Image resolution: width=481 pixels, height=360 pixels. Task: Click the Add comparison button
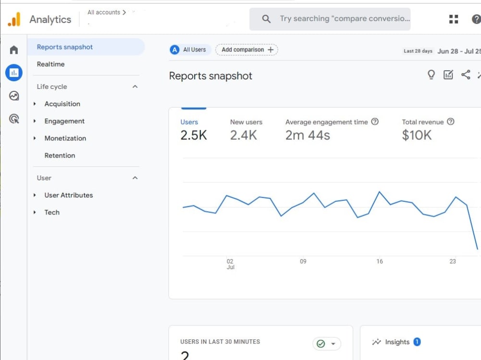tap(247, 50)
